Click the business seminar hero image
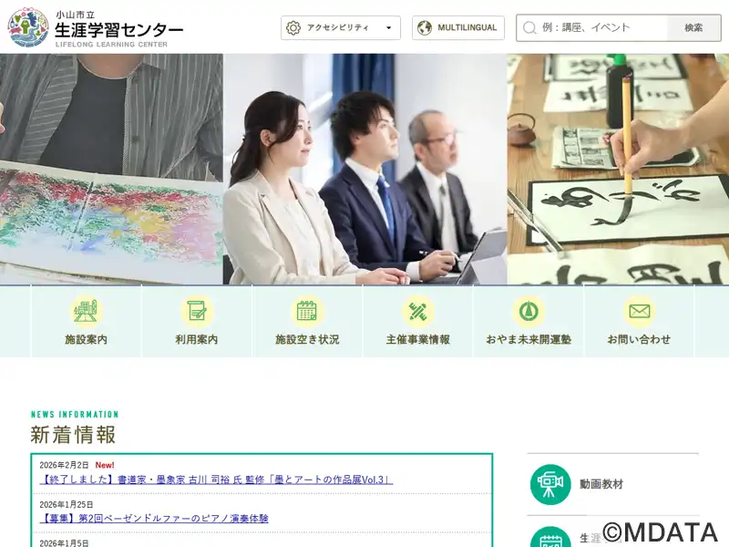 pos(365,169)
